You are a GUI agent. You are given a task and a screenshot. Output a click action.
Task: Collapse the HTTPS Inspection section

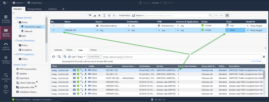tap(15, 54)
